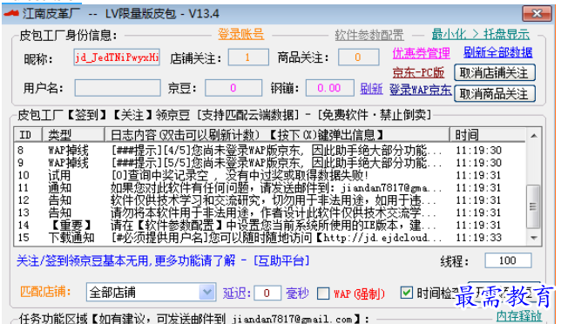561x324 pixels.
Task: Click log scrollbar down arrow
Action: click(533, 238)
